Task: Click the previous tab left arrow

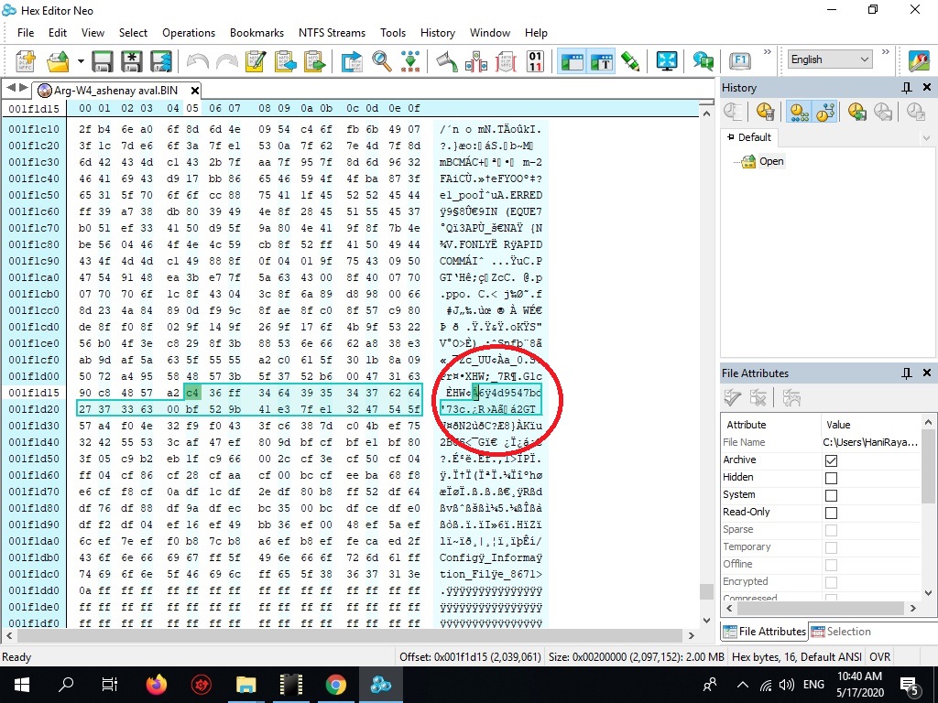Action: [x=11, y=89]
